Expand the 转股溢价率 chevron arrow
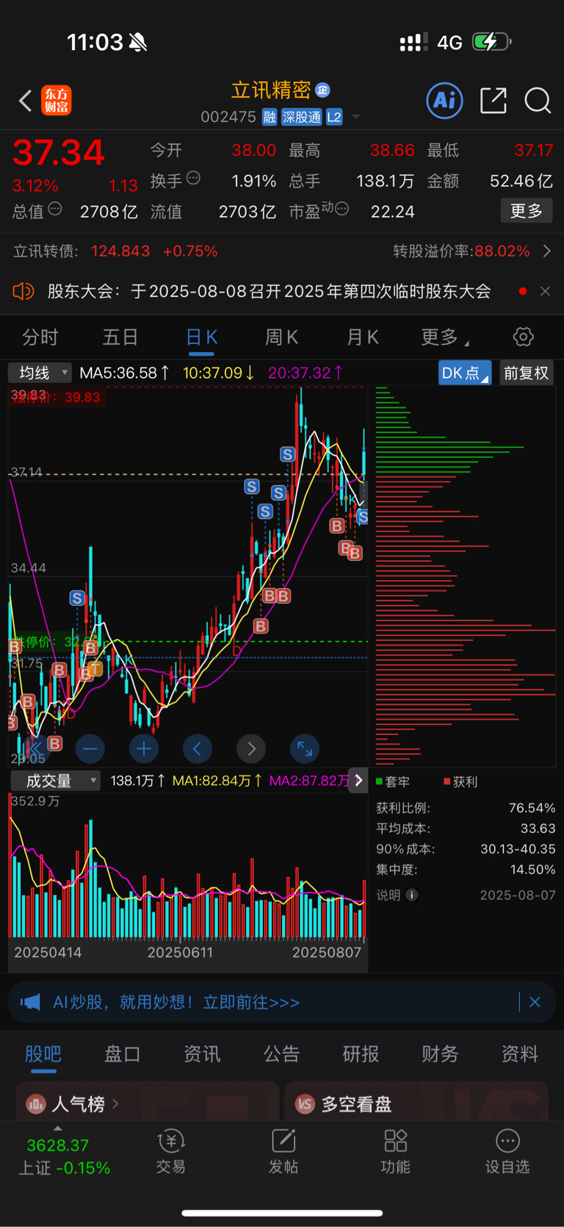This screenshot has width=564, height=1227. pos(546,251)
